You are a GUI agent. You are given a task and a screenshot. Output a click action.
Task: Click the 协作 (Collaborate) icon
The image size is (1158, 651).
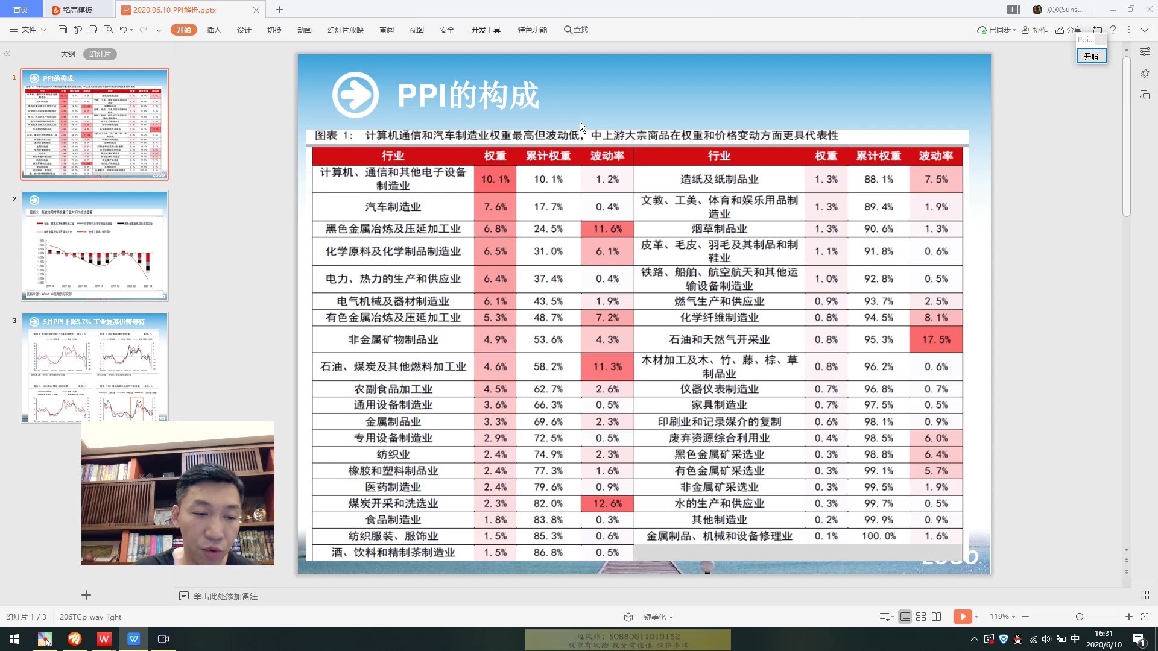tap(1034, 29)
